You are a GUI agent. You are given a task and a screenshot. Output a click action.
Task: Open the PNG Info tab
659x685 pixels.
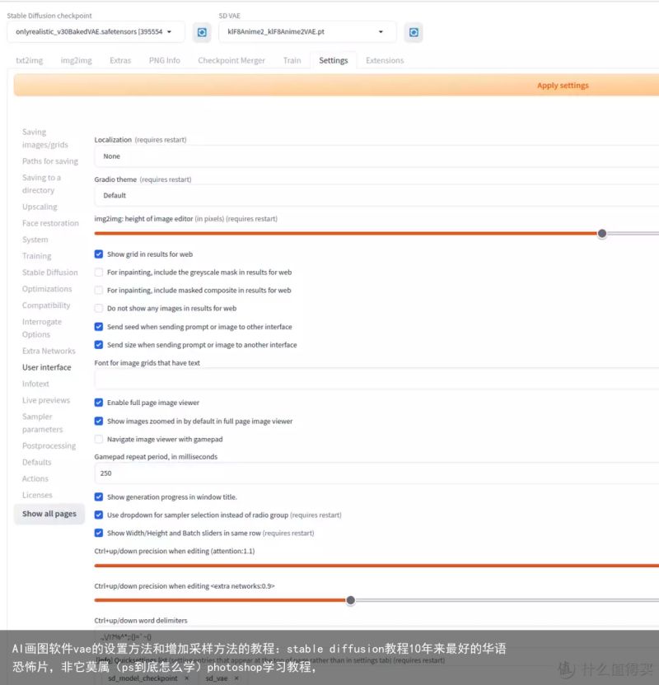click(164, 60)
